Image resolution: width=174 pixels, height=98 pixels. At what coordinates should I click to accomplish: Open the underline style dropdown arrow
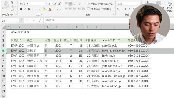(32, 9)
